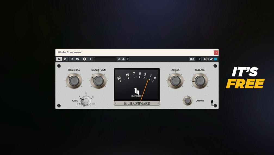Select ratio value 4
Viewport: 274px width, 155px height.
(86, 93)
